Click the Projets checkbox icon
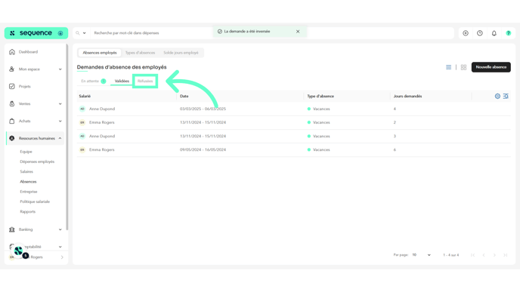520x292 pixels. point(12,87)
